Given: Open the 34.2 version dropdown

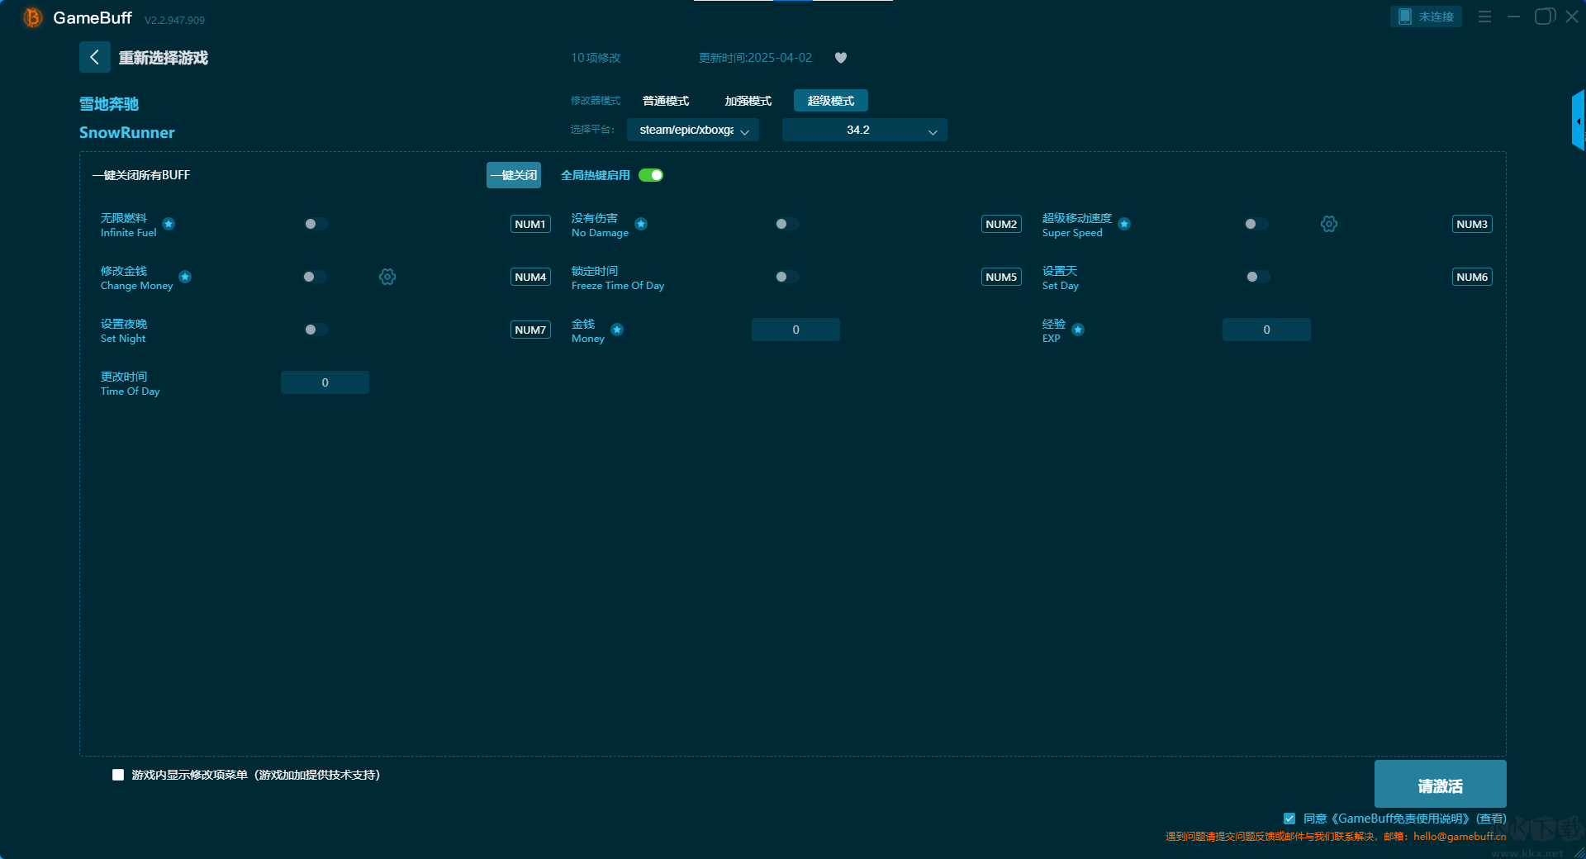Looking at the screenshot, I should point(864,130).
